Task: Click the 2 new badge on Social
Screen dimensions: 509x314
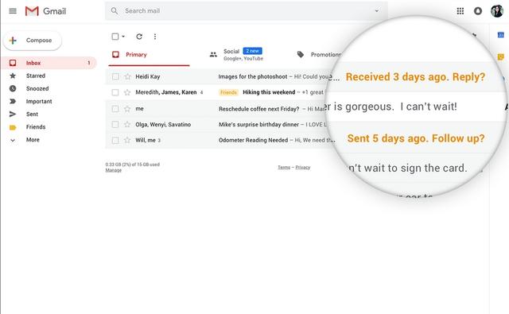Action: tap(252, 51)
